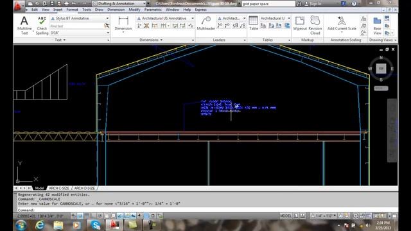Click the ViewCube TOP face
The image size is (411, 231).
click(x=381, y=69)
